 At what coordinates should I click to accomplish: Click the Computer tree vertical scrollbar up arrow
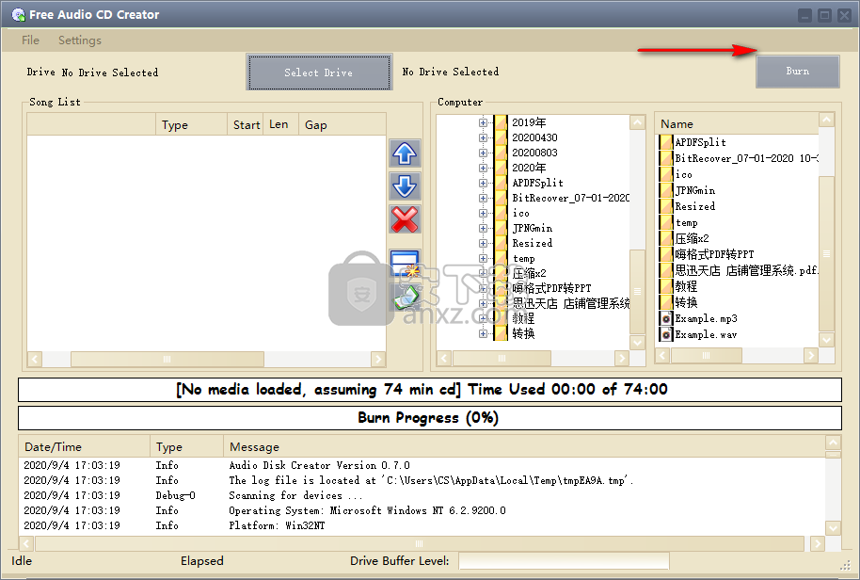[637, 121]
